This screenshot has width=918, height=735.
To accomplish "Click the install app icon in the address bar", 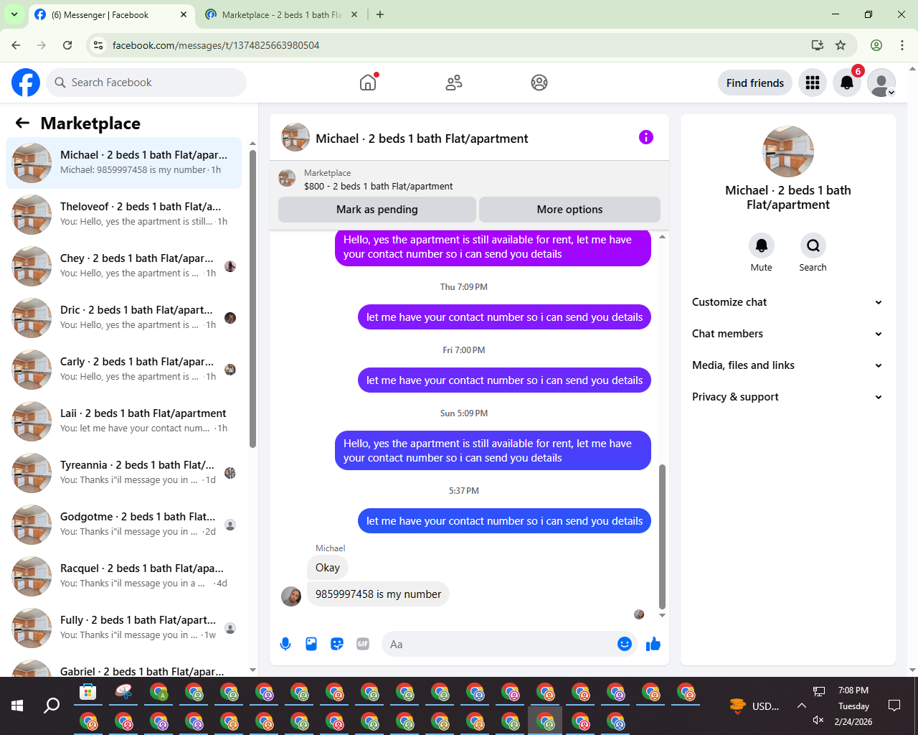I will point(818,45).
